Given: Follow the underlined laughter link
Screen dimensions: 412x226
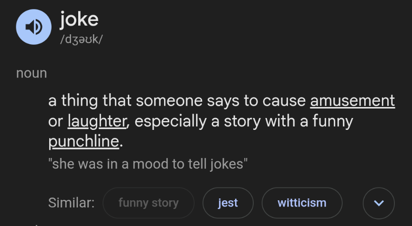Looking at the screenshot, I should (x=97, y=121).
